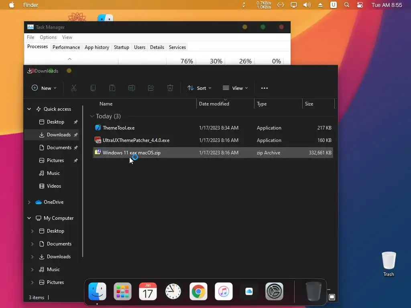Image resolution: width=411 pixels, height=308 pixels.
Task: Collapse Task Manager column header chevron
Action: pyautogui.click(x=69, y=59)
